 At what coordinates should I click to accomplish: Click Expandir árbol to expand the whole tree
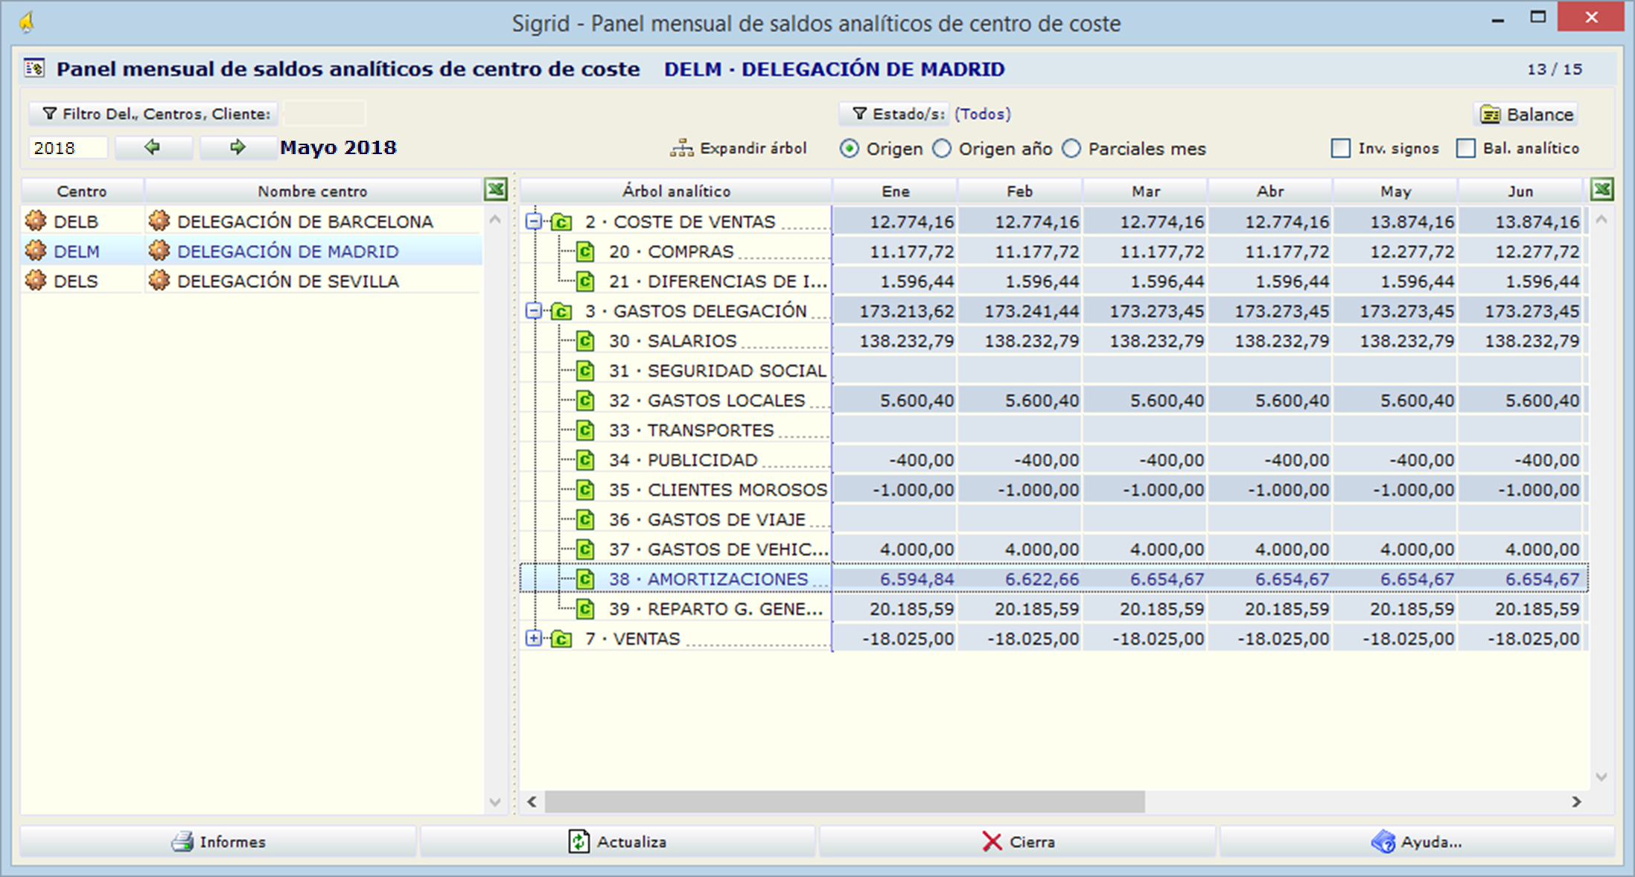tap(739, 148)
